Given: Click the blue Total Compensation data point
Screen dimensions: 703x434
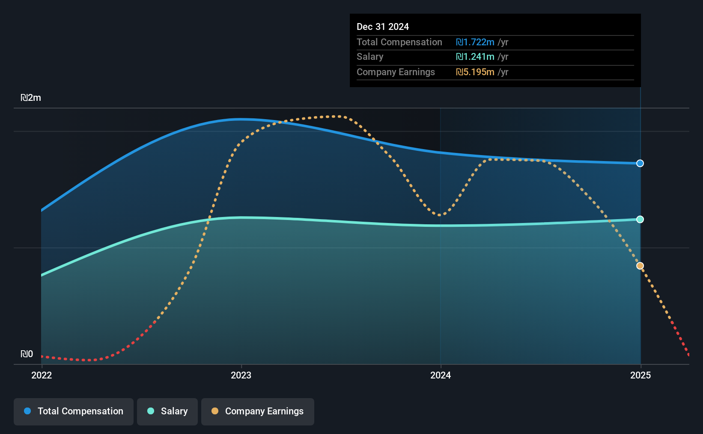Looking at the screenshot, I should tap(640, 163).
